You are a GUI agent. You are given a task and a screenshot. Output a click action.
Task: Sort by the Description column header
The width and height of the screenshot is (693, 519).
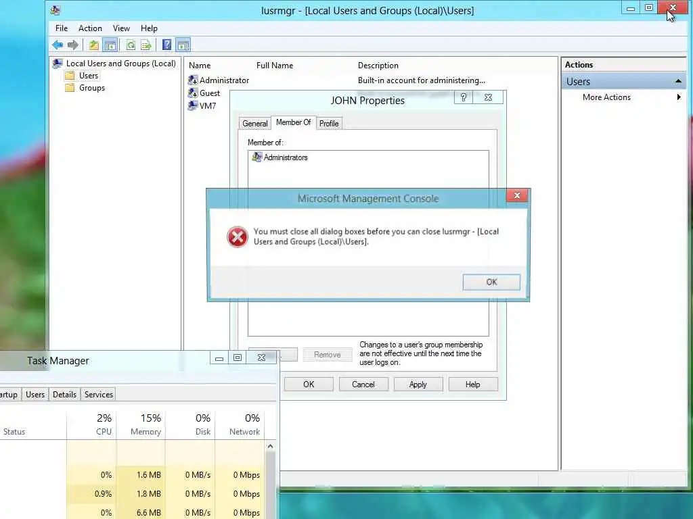click(378, 66)
